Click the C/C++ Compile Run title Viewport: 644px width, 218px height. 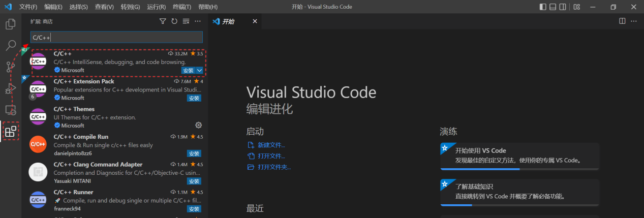click(81, 137)
